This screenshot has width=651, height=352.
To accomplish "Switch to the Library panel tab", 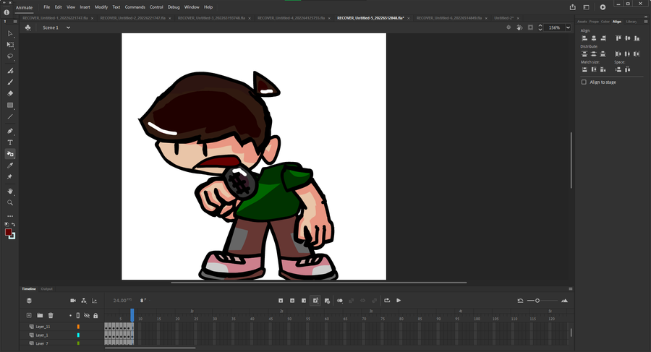I will (631, 22).
